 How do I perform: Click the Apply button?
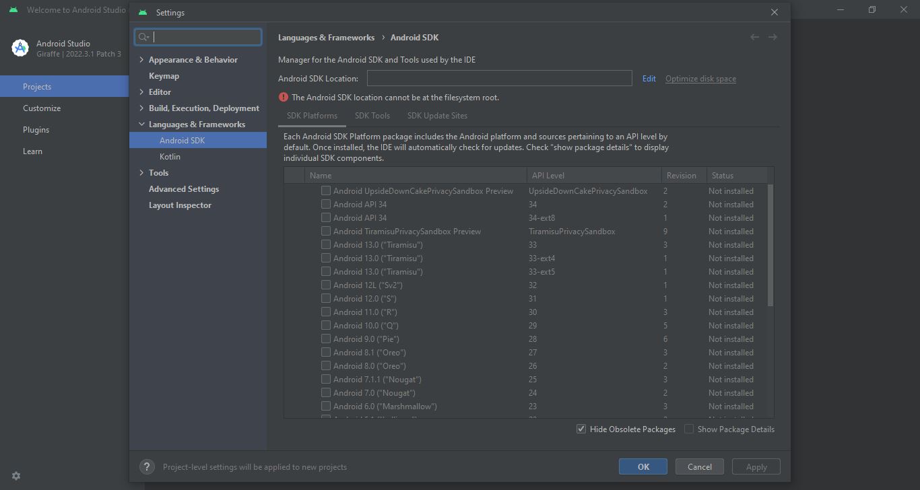tap(756, 466)
